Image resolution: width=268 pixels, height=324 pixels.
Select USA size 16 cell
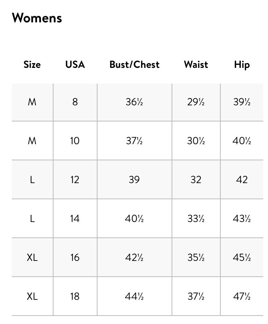coord(75,257)
